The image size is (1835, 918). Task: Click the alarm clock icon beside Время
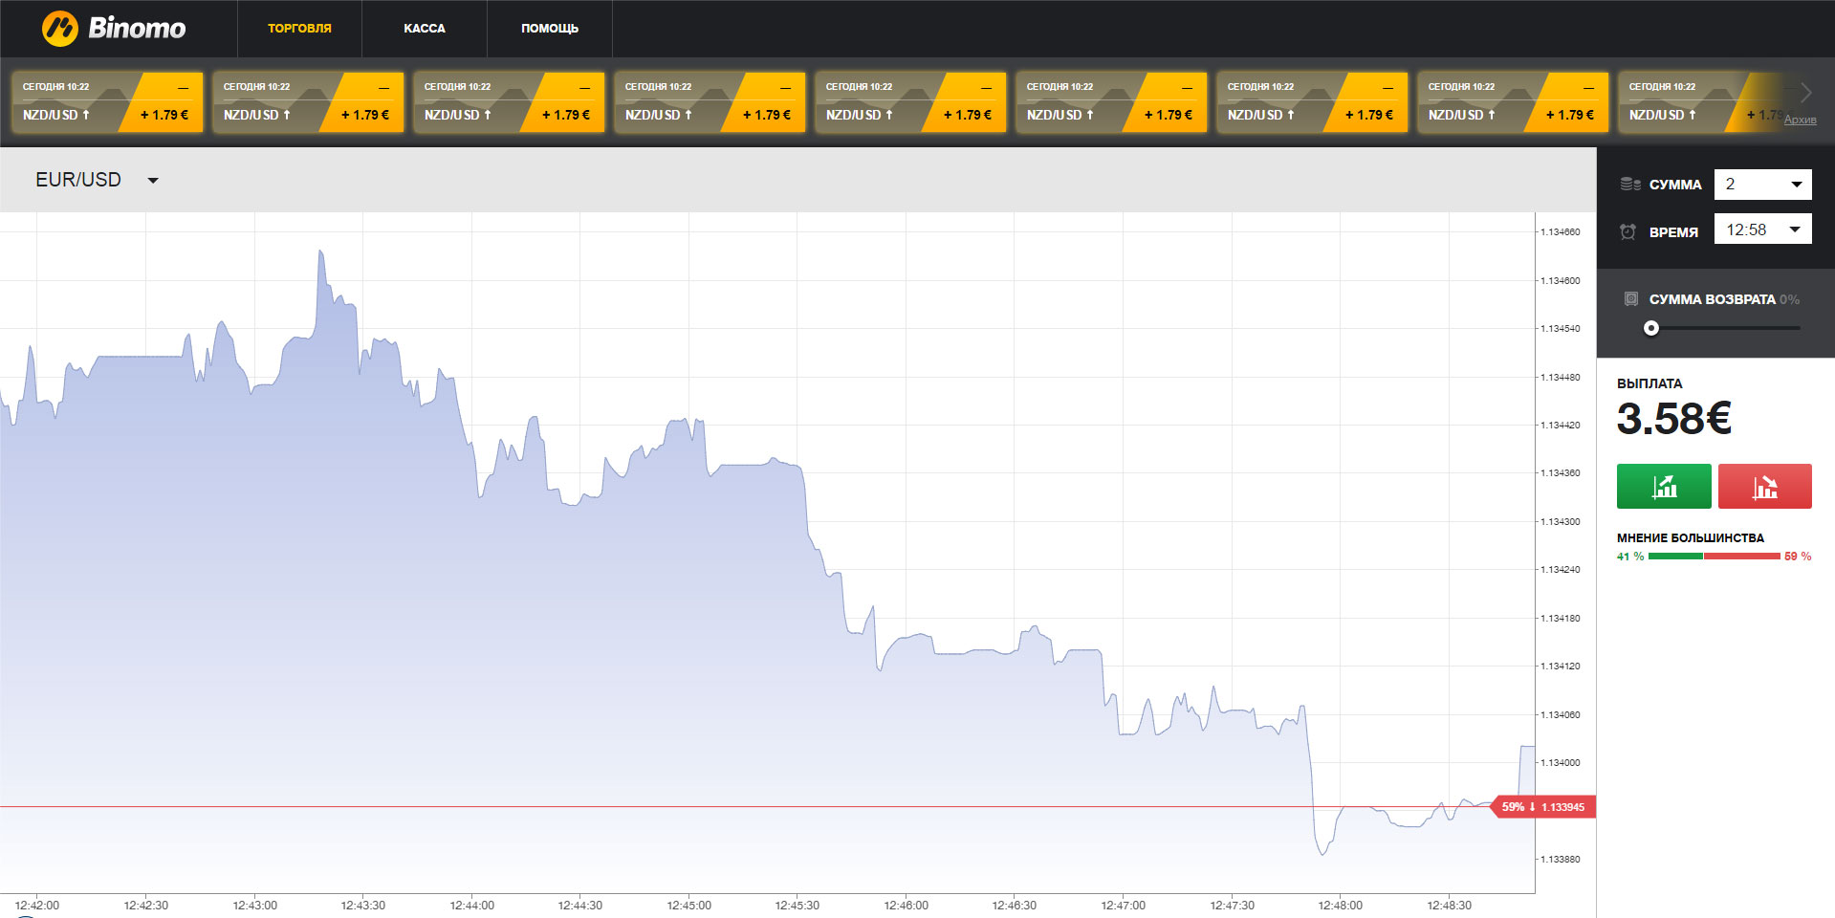coord(1628,231)
